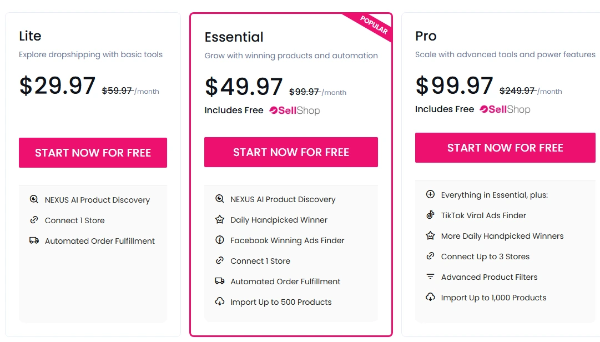Click the SellShop logo in the Pro plan
The width and height of the screenshot is (600, 342).
(506, 109)
